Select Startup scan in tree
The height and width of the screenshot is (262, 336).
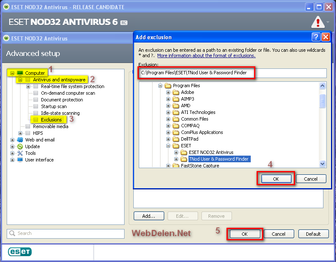click(54, 106)
